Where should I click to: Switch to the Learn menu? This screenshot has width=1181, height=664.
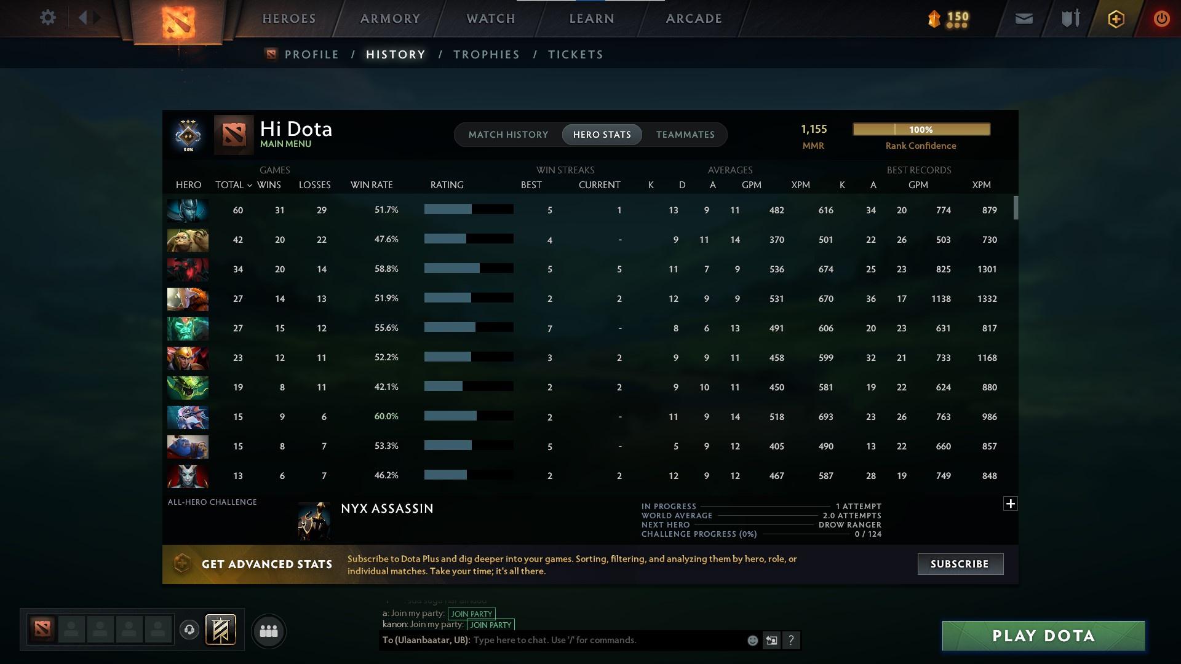(x=590, y=18)
